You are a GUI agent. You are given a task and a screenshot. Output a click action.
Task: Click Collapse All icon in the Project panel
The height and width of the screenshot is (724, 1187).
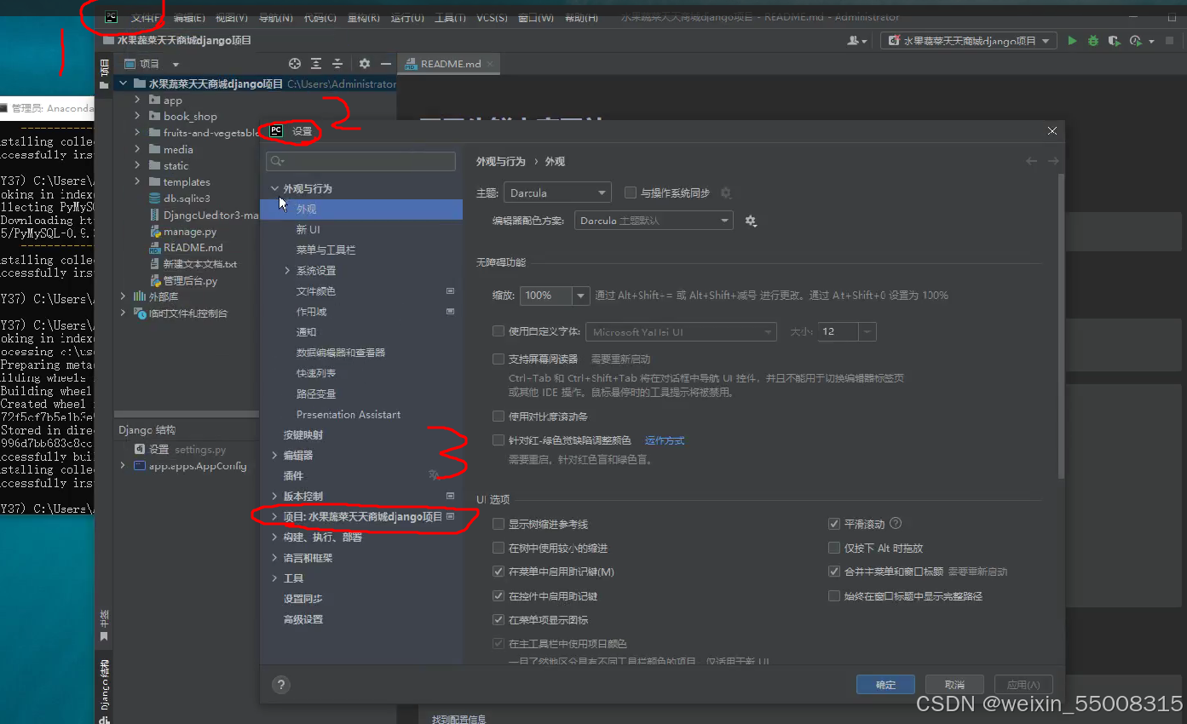[x=337, y=64]
